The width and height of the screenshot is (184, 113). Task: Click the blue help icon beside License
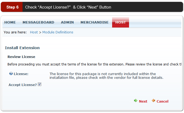click(x=11, y=74)
